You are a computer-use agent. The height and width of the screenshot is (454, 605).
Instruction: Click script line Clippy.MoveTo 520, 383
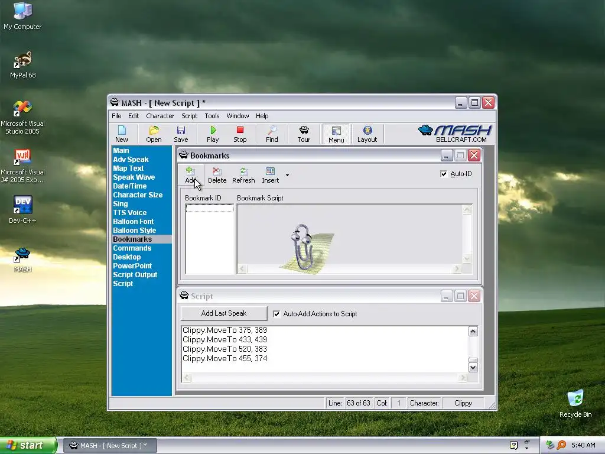[225, 349]
